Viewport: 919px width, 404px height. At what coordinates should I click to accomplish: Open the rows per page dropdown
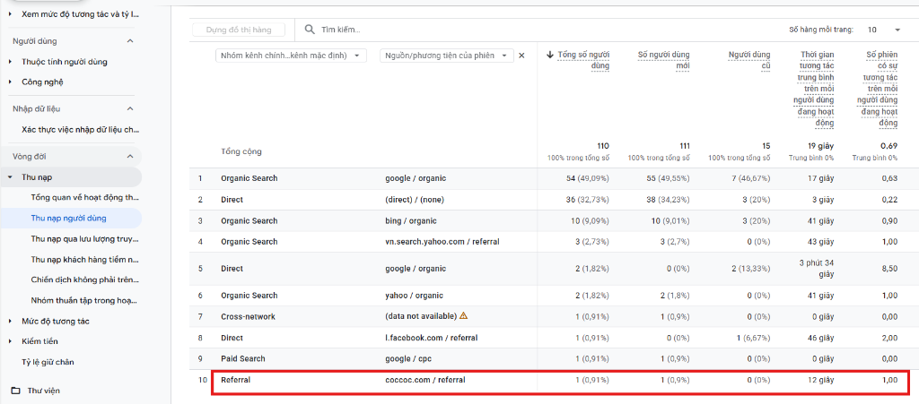click(884, 30)
